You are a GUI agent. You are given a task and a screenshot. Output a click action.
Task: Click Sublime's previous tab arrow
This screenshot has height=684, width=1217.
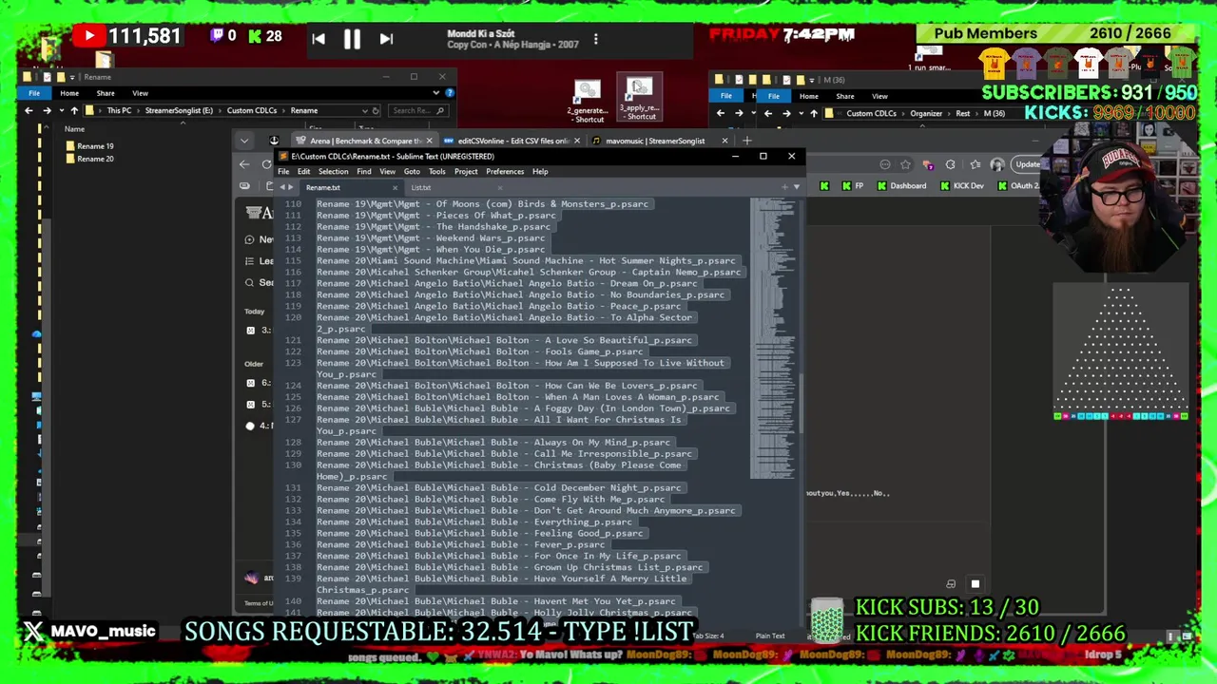pyautogui.click(x=281, y=187)
